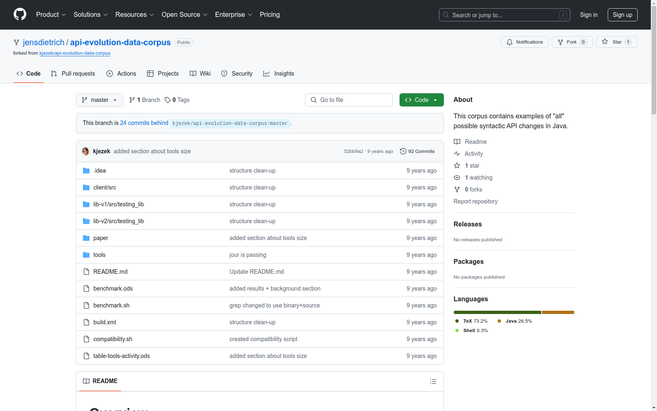
Task: Open the 24 commits behind link
Action: click(x=144, y=123)
